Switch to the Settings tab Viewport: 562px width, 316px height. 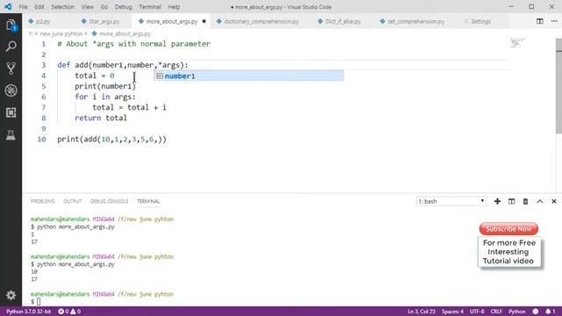click(480, 21)
